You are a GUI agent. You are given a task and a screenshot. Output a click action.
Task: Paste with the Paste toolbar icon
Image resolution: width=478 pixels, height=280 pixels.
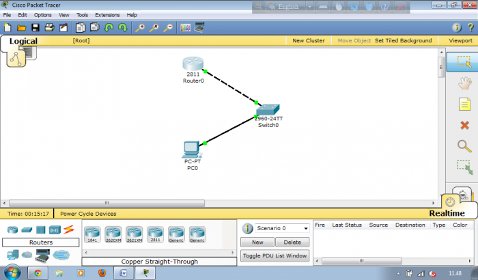94,27
